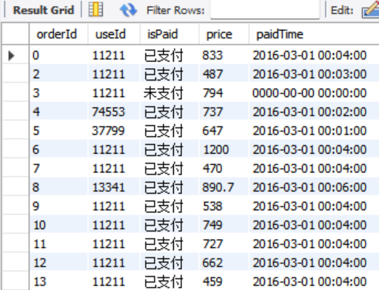
Task: Select the price cell 459
Action: [x=224, y=281]
